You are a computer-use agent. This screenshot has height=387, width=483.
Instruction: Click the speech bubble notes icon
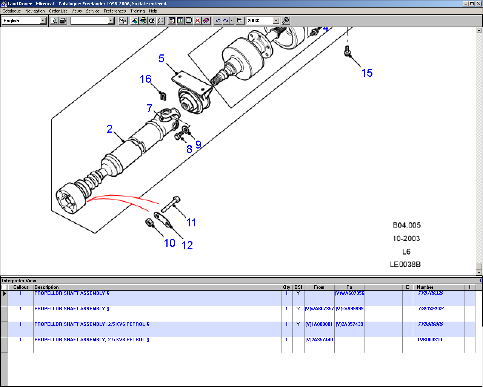click(240, 21)
